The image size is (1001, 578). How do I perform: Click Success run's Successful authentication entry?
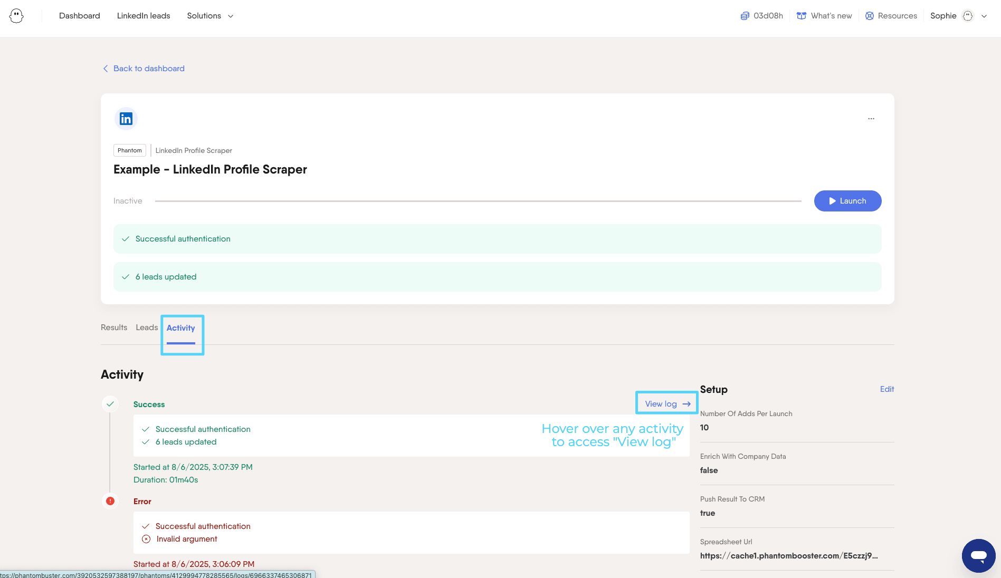pyautogui.click(x=203, y=429)
